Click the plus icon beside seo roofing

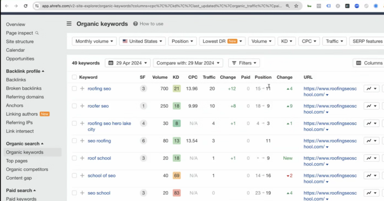click(x=82, y=141)
